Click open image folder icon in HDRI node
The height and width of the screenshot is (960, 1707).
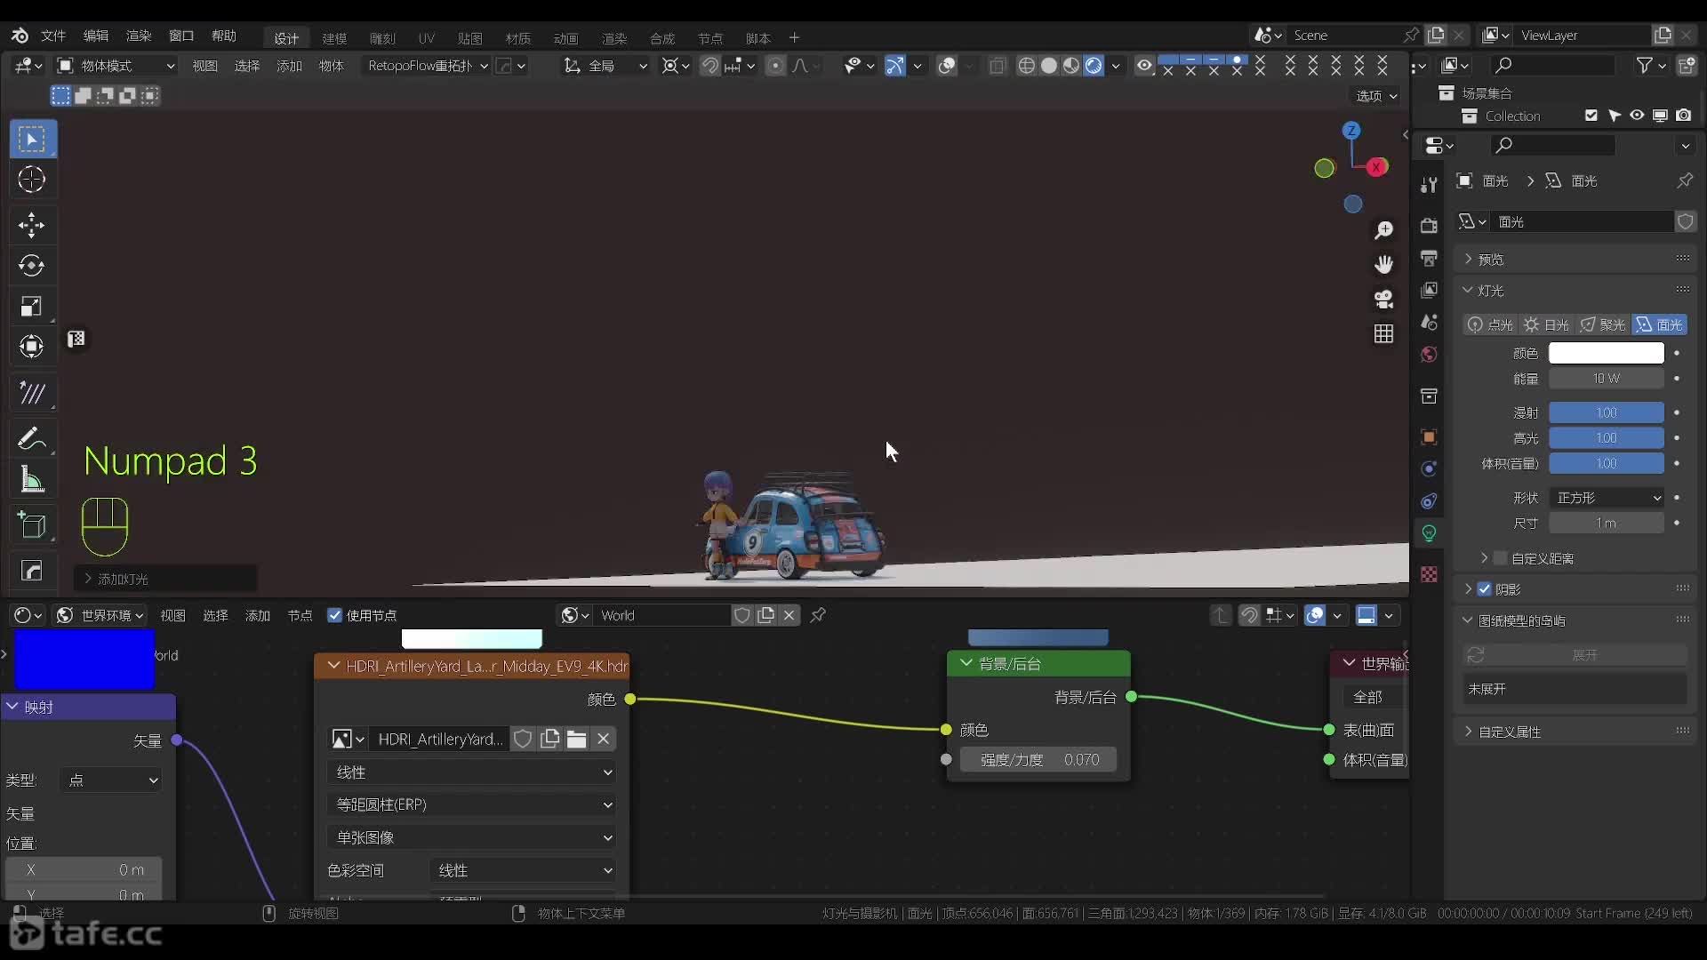(x=576, y=739)
